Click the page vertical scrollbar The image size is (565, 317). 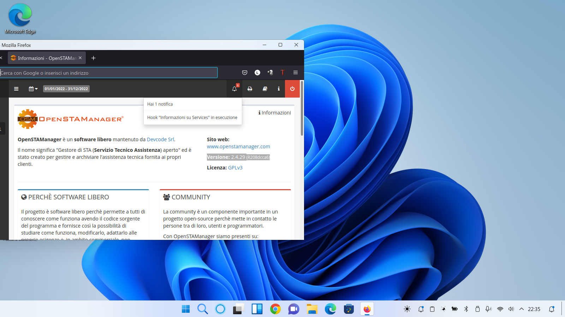(302, 109)
